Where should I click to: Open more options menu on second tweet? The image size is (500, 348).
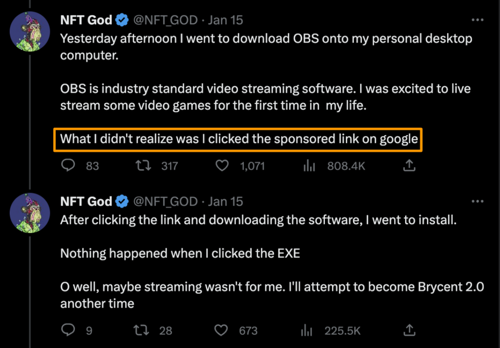click(x=477, y=201)
